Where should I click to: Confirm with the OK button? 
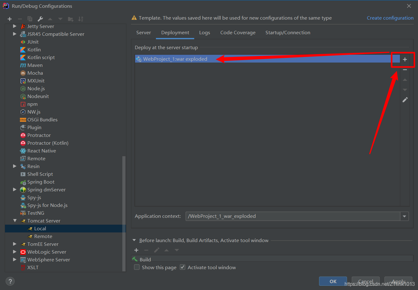[333, 281]
